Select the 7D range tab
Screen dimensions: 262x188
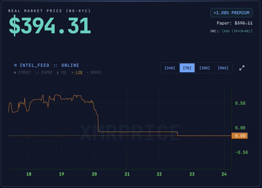pyautogui.click(x=187, y=68)
